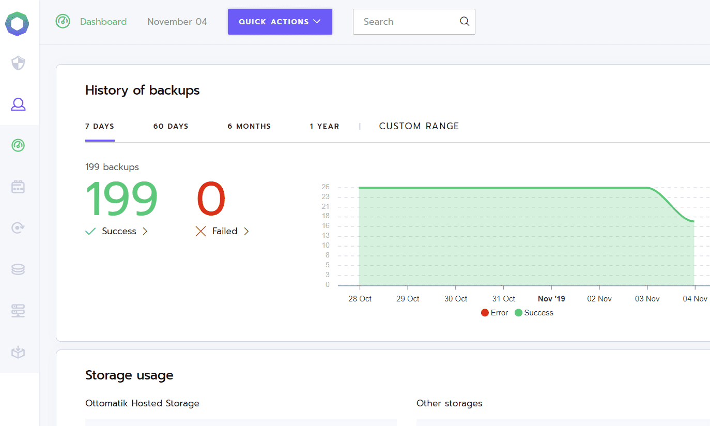This screenshot has width=710, height=426.
Task: Toggle the Success series in chart legend
Action: tap(534, 313)
